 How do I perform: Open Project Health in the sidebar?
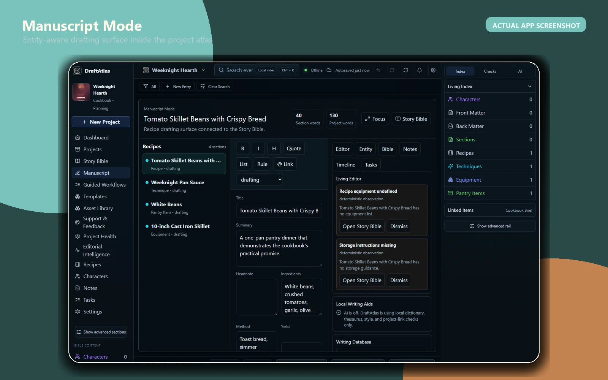101,236
